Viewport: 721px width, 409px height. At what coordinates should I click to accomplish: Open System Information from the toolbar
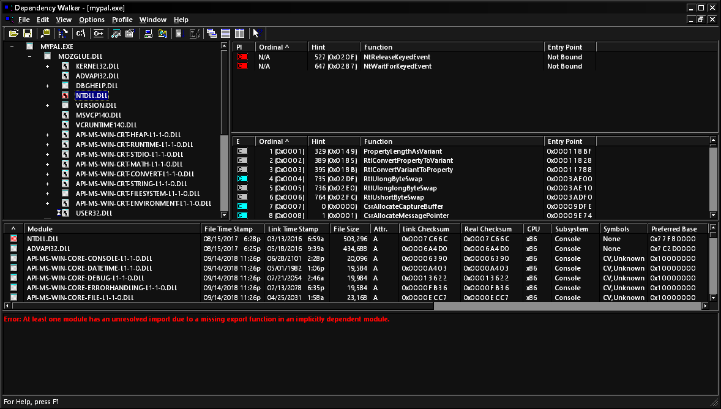162,34
